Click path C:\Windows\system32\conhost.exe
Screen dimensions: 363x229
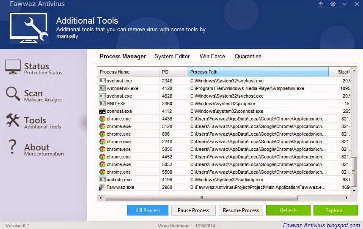(x=227, y=111)
